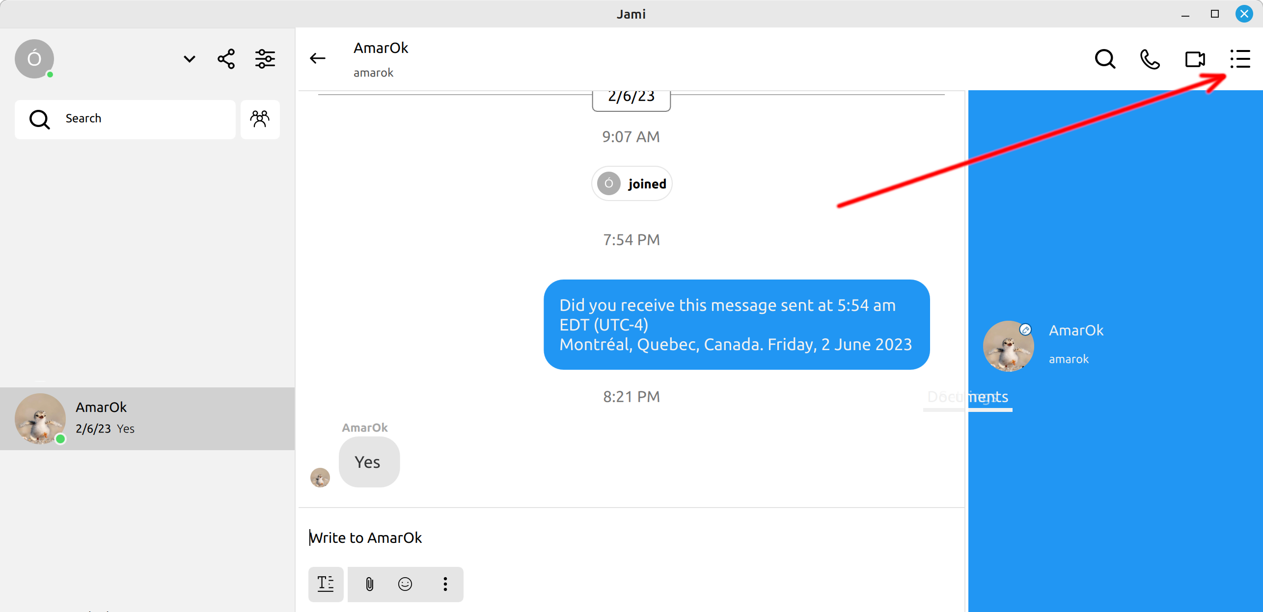Open the settings sliders icon
The height and width of the screenshot is (612, 1263).
[265, 59]
